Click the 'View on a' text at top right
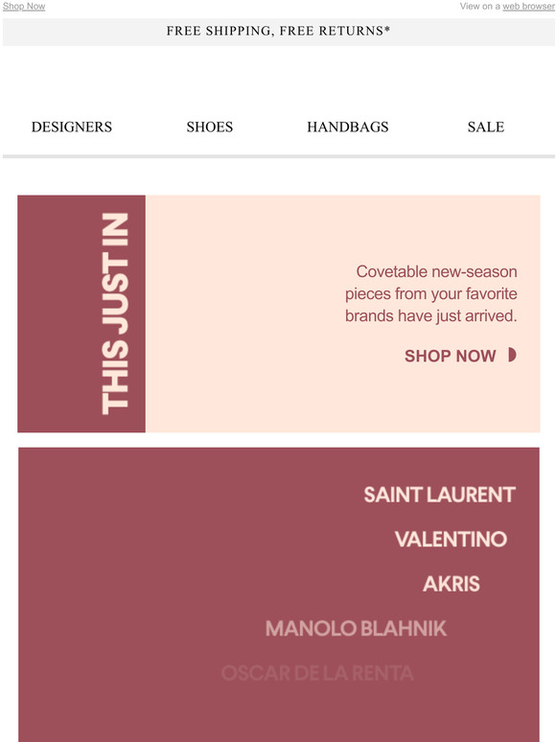The height and width of the screenshot is (742, 556). pyautogui.click(x=480, y=6)
